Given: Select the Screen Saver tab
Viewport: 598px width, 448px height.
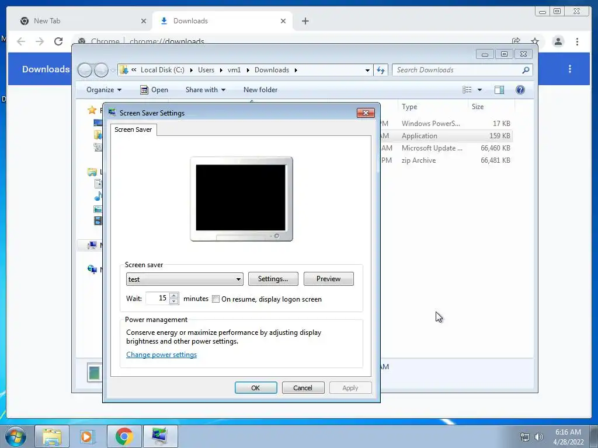Looking at the screenshot, I should 133,129.
